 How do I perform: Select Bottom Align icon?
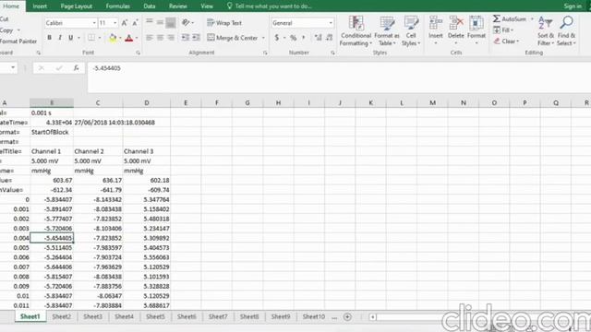[x=171, y=22]
